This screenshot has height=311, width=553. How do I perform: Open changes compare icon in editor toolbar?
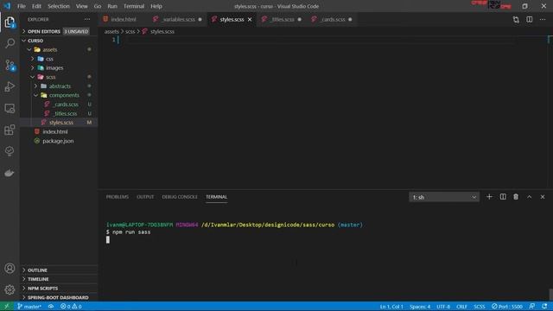click(x=516, y=20)
